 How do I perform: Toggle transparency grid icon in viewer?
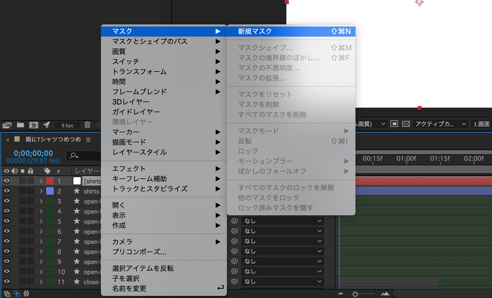click(406, 124)
